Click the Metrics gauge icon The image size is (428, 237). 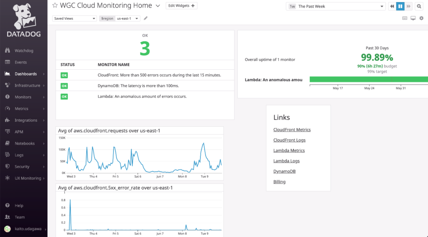(x=8, y=108)
